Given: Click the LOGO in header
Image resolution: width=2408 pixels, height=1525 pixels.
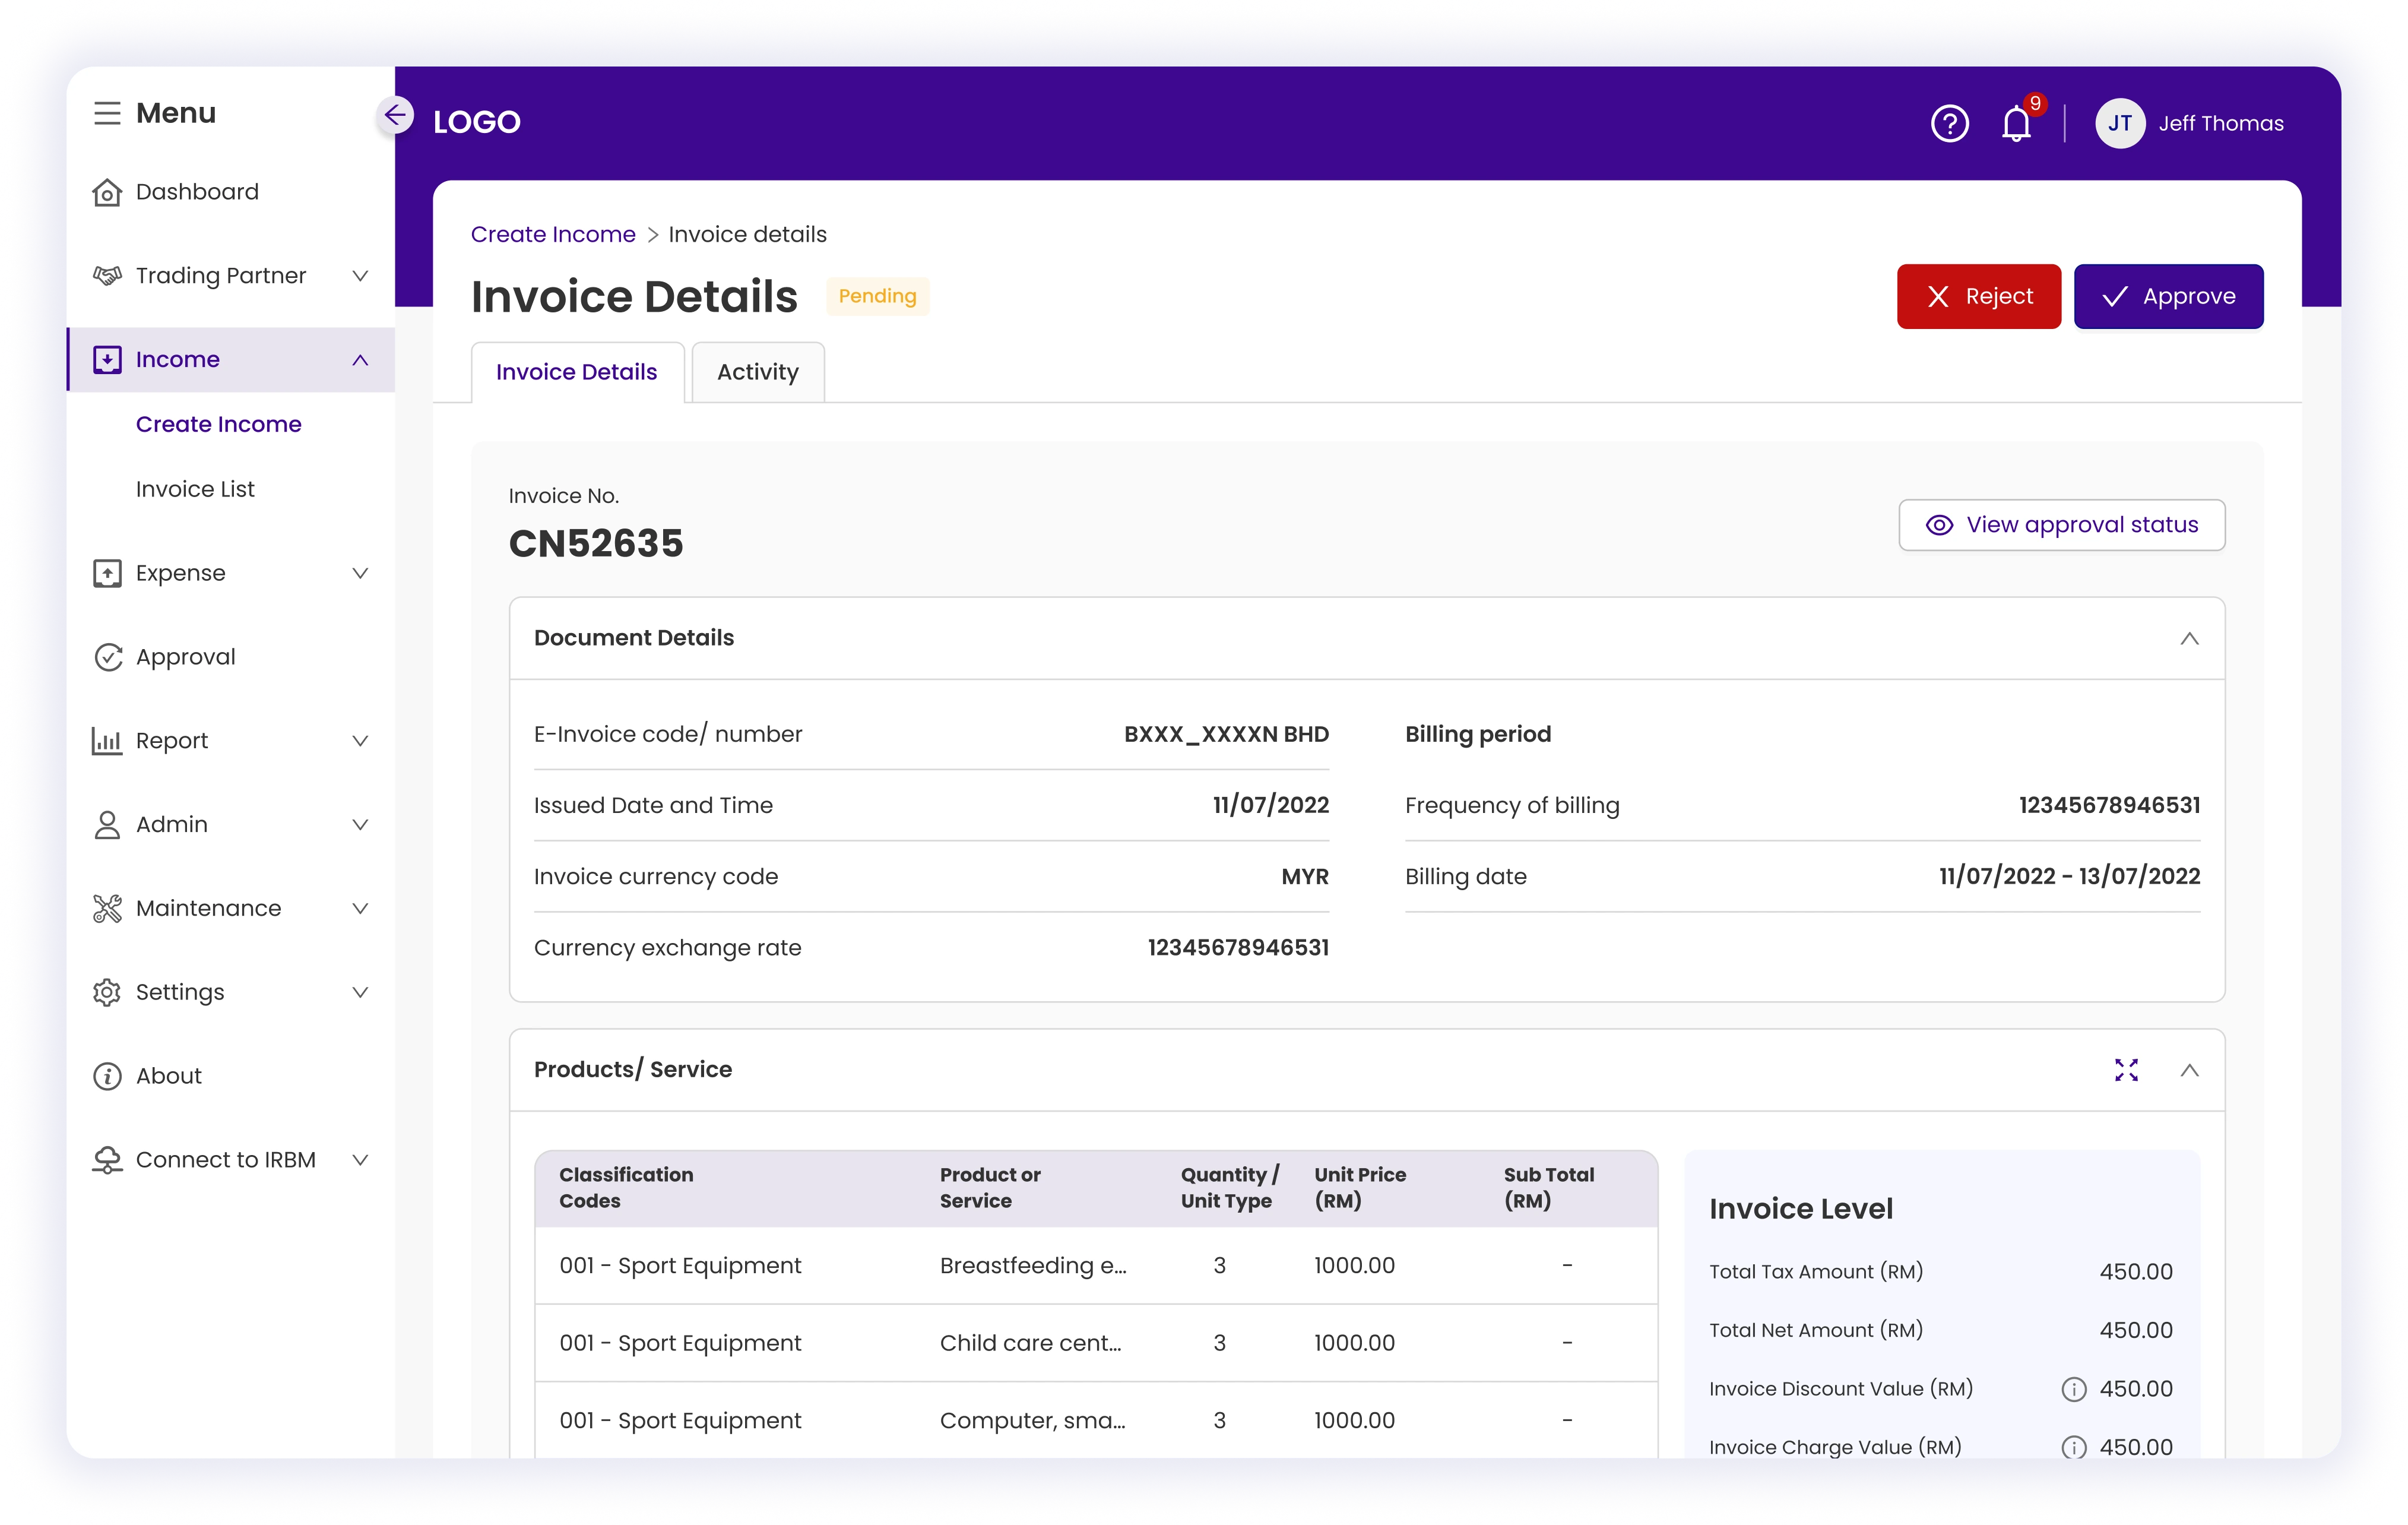Looking at the screenshot, I should [477, 122].
